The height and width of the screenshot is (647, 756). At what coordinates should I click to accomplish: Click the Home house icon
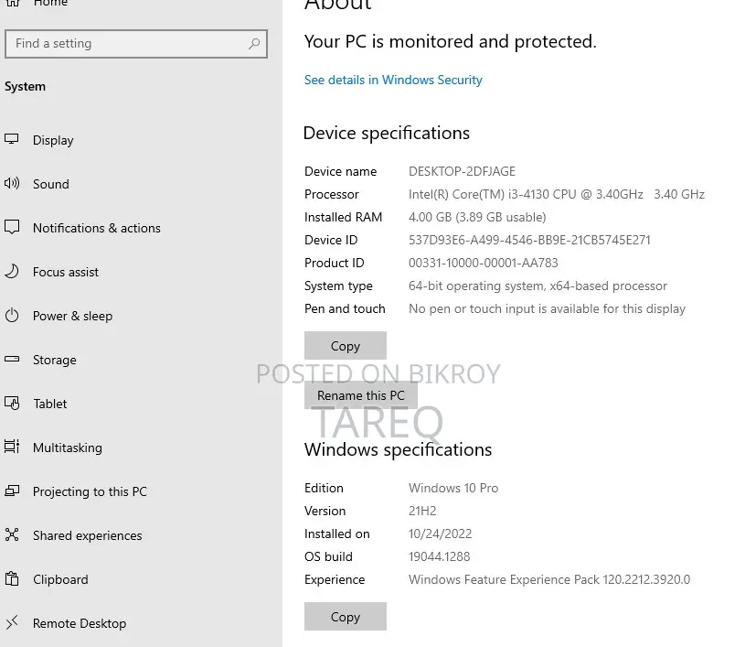pyautogui.click(x=13, y=3)
